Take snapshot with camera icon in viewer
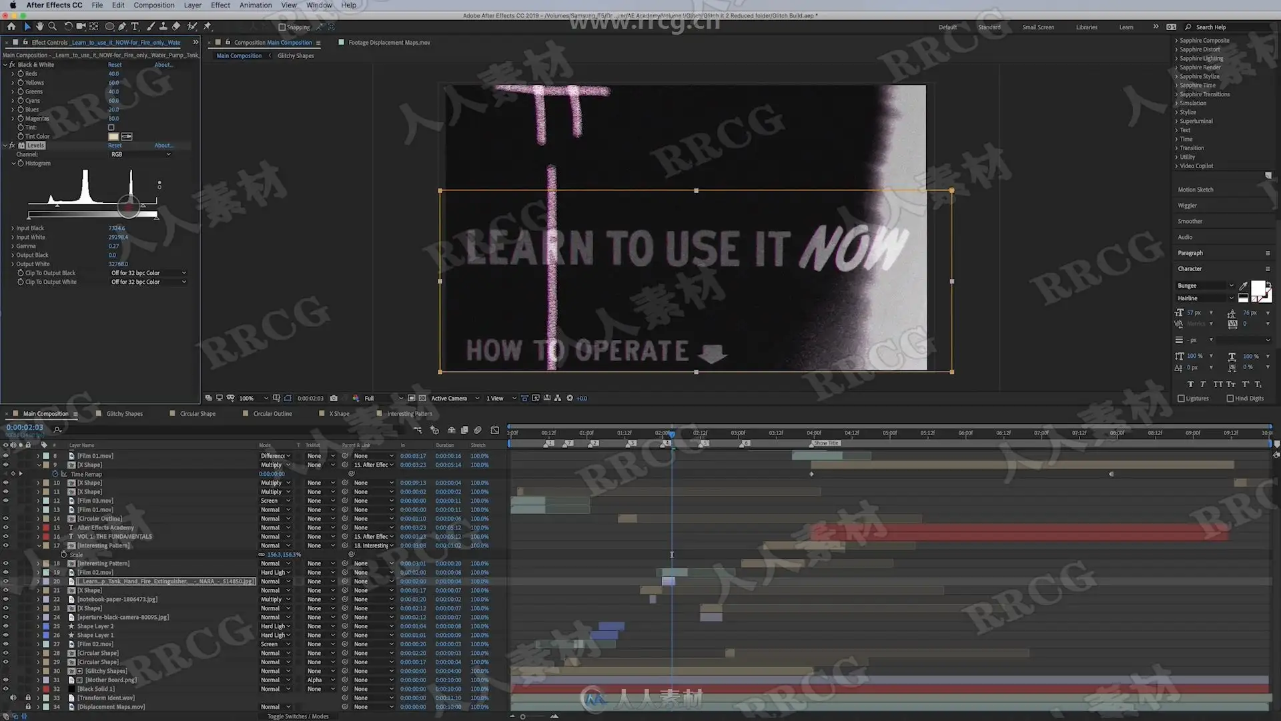The width and height of the screenshot is (1281, 721). [334, 399]
